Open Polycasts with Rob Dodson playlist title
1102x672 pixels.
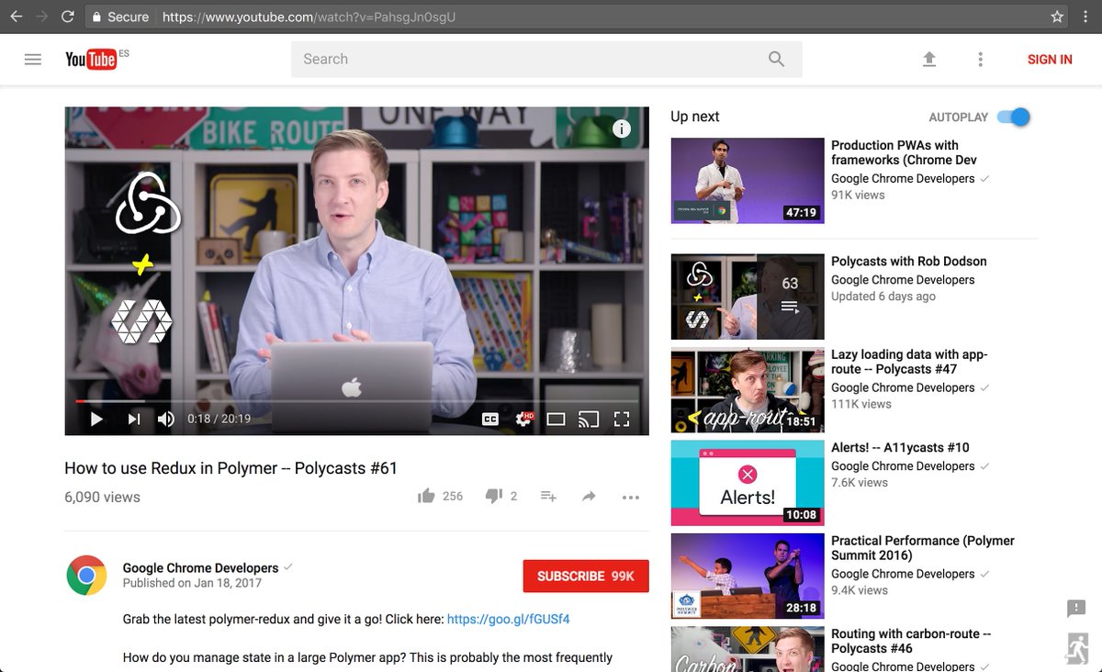click(x=908, y=262)
